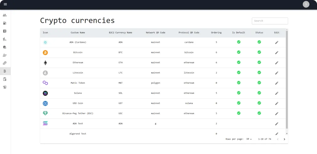Select the Bitcoin crypto currencies sidebar icon

click(x=5, y=71)
